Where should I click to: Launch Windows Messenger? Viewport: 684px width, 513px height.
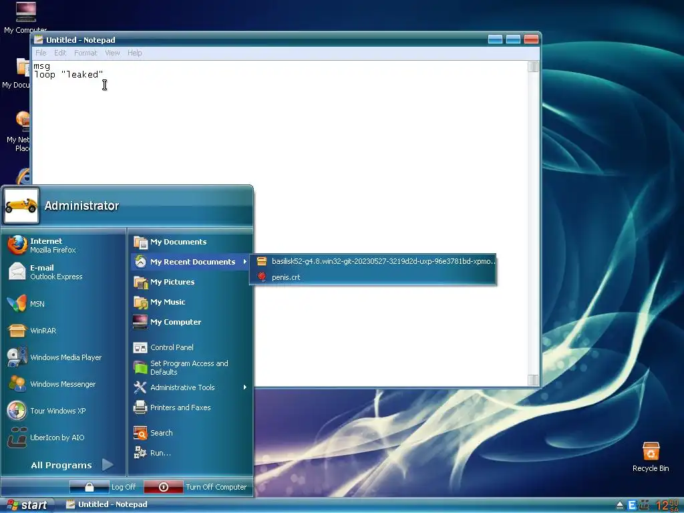[63, 384]
